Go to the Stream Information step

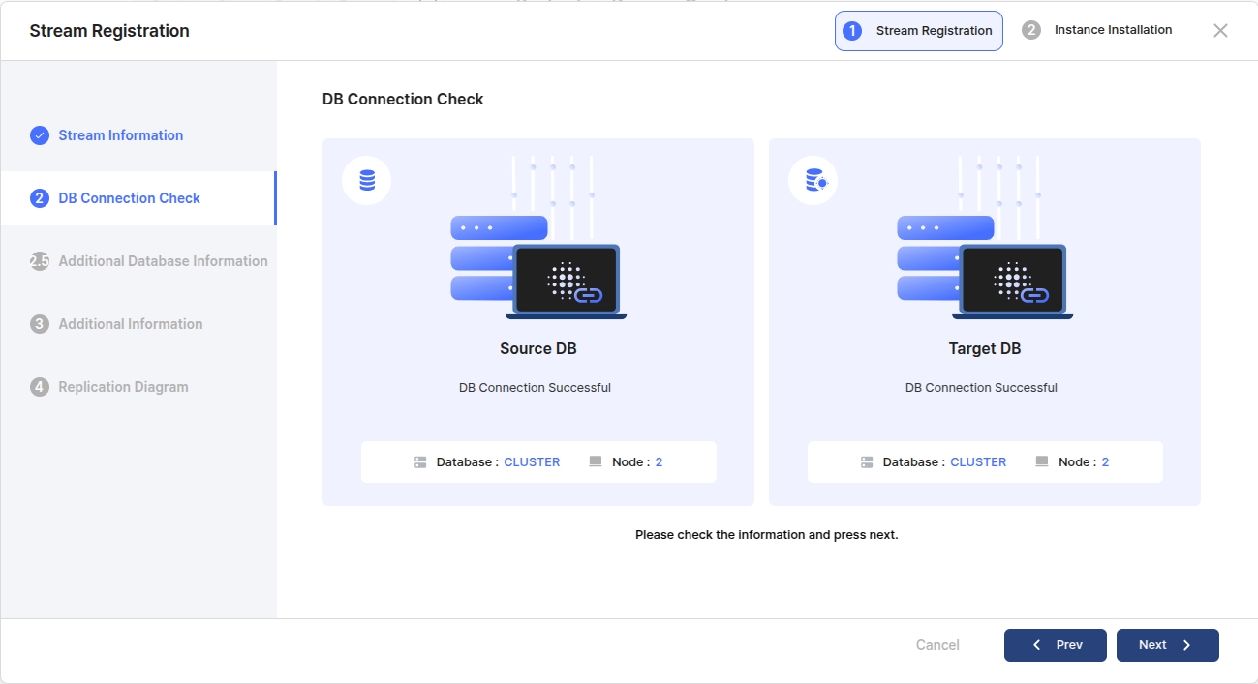pyautogui.click(x=120, y=135)
